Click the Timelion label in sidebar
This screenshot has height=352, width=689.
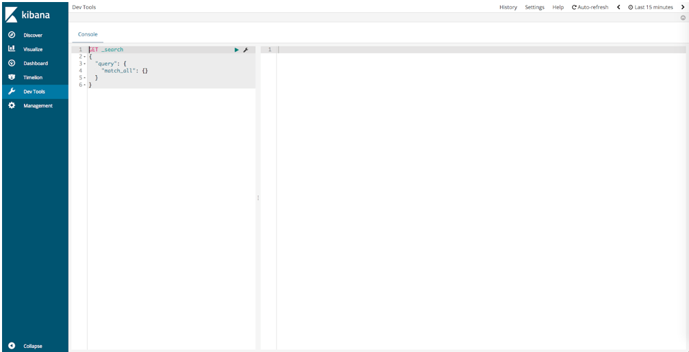[x=33, y=78]
